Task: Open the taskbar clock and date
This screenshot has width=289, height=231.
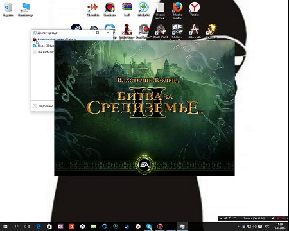Action: (279, 227)
